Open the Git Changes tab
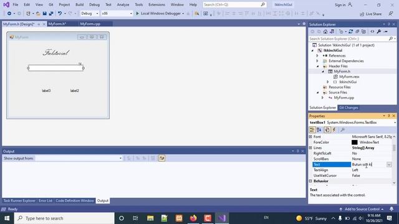The width and height of the screenshot is (399, 224). click(x=349, y=108)
